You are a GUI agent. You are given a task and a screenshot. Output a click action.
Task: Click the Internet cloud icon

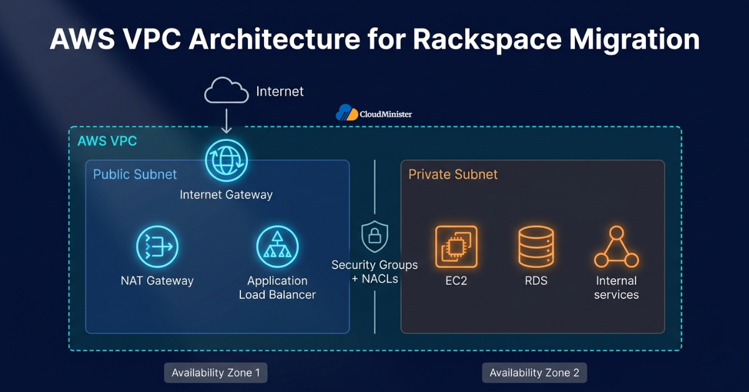pyautogui.click(x=227, y=91)
